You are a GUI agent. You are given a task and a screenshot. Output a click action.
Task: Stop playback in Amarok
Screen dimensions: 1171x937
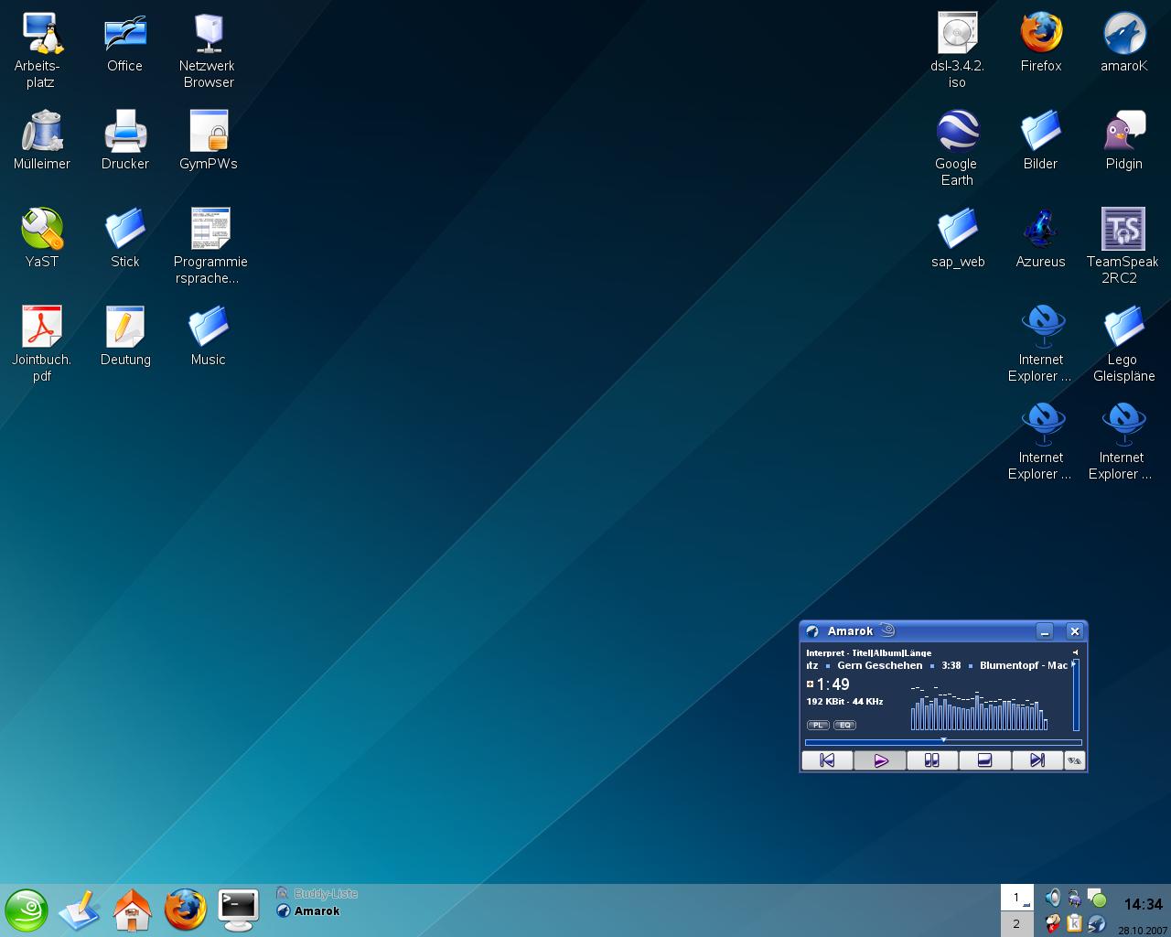[x=984, y=760]
